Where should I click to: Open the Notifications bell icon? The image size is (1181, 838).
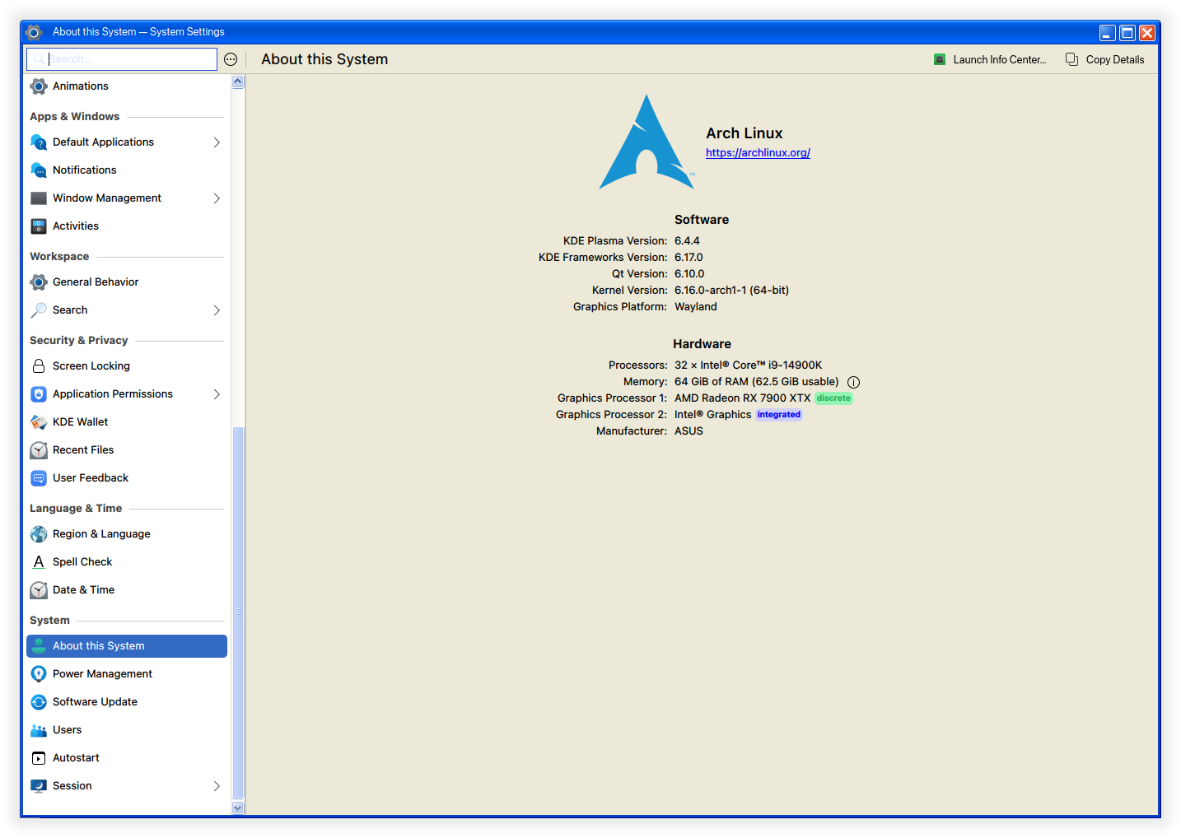39,170
